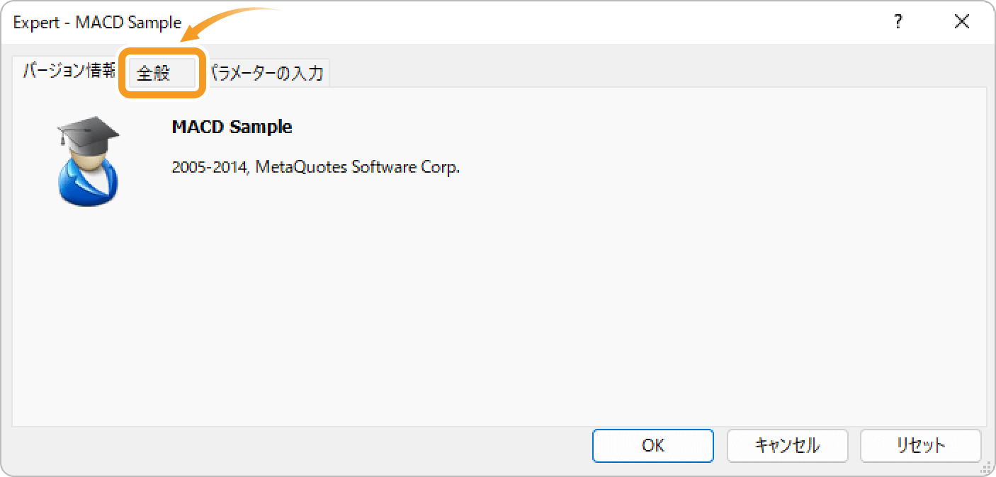Close the Expert dialog with X

pos(961,22)
